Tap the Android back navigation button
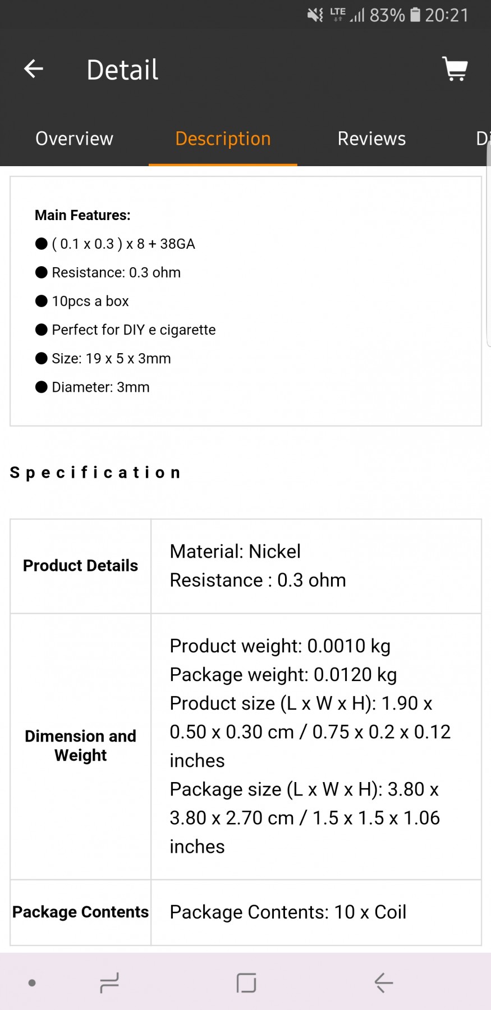The height and width of the screenshot is (1010, 491). point(384,982)
